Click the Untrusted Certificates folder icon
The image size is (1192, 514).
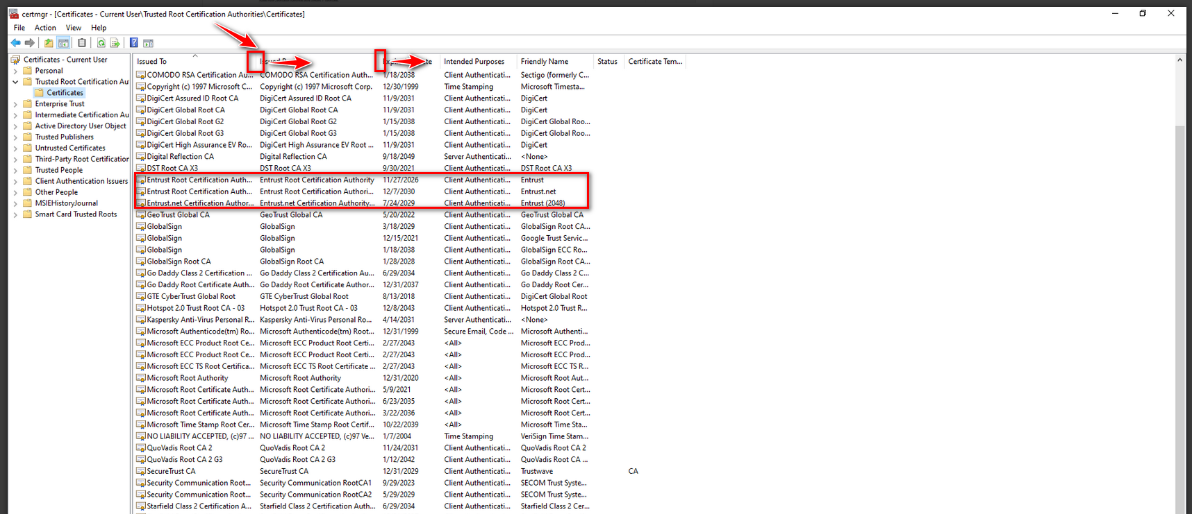click(x=28, y=148)
